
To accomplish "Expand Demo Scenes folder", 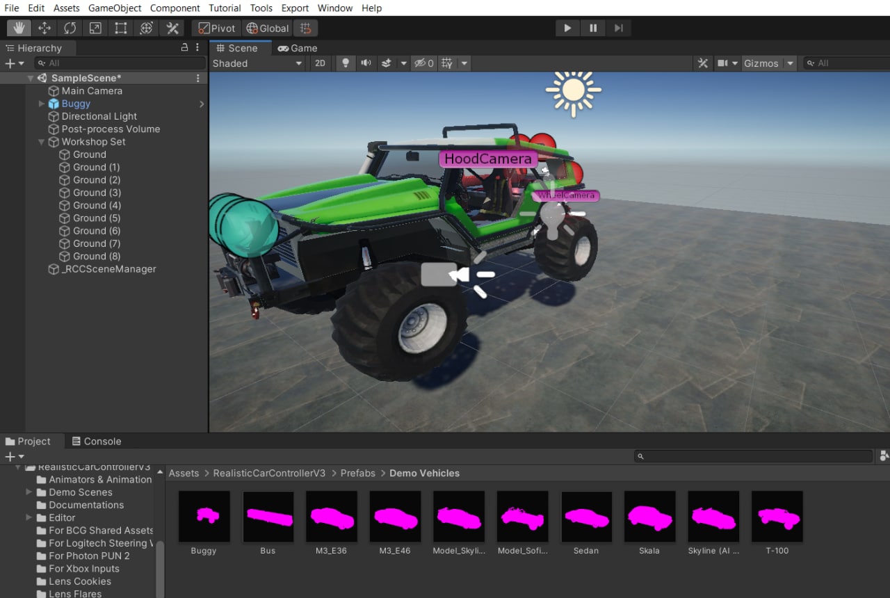I will (x=29, y=492).
